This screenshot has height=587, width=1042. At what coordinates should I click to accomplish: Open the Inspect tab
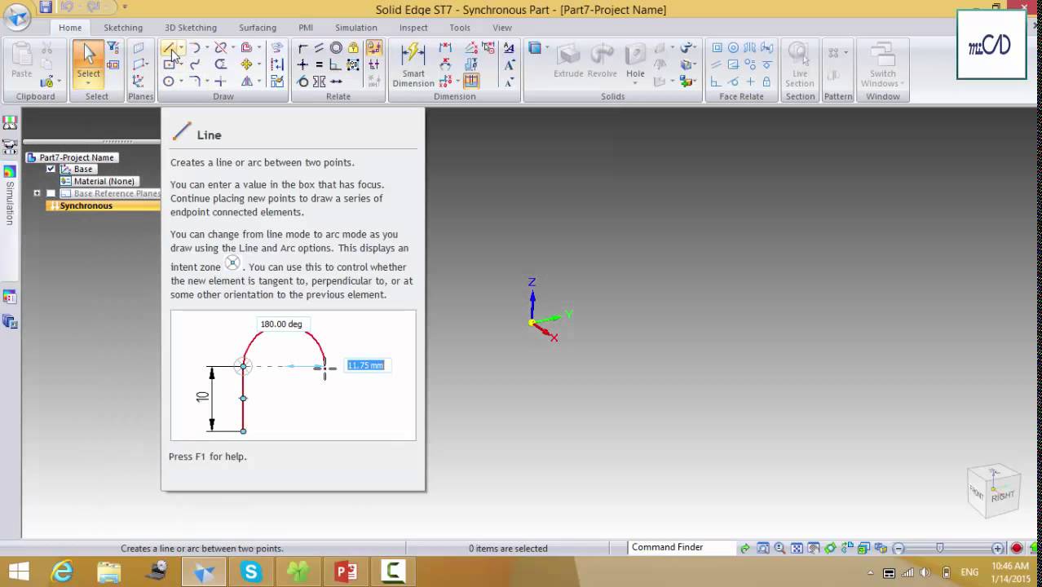click(x=413, y=28)
